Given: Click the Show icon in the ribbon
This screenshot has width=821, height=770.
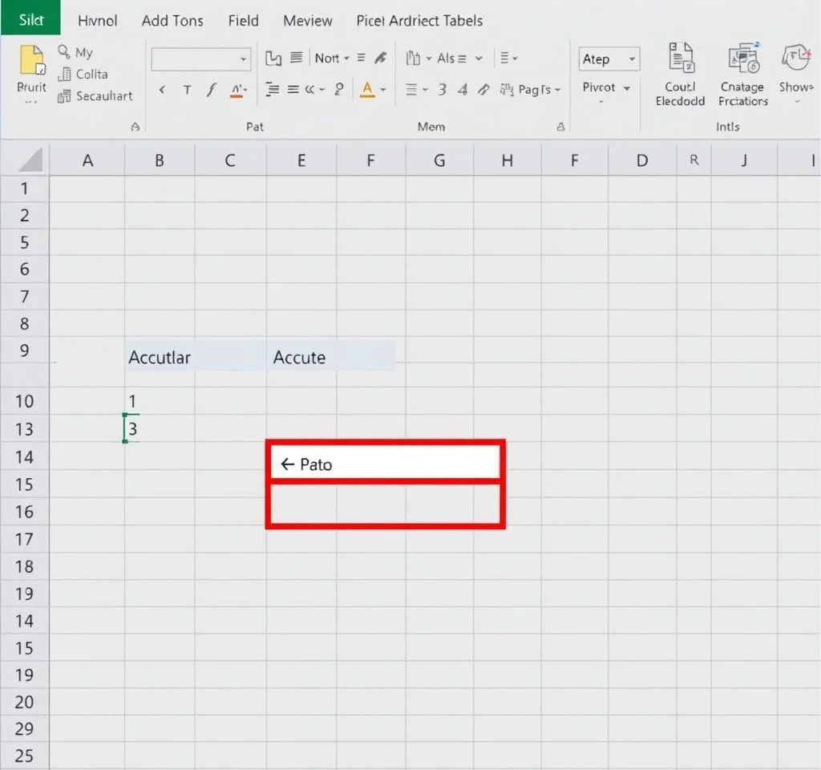Looking at the screenshot, I should [795, 59].
